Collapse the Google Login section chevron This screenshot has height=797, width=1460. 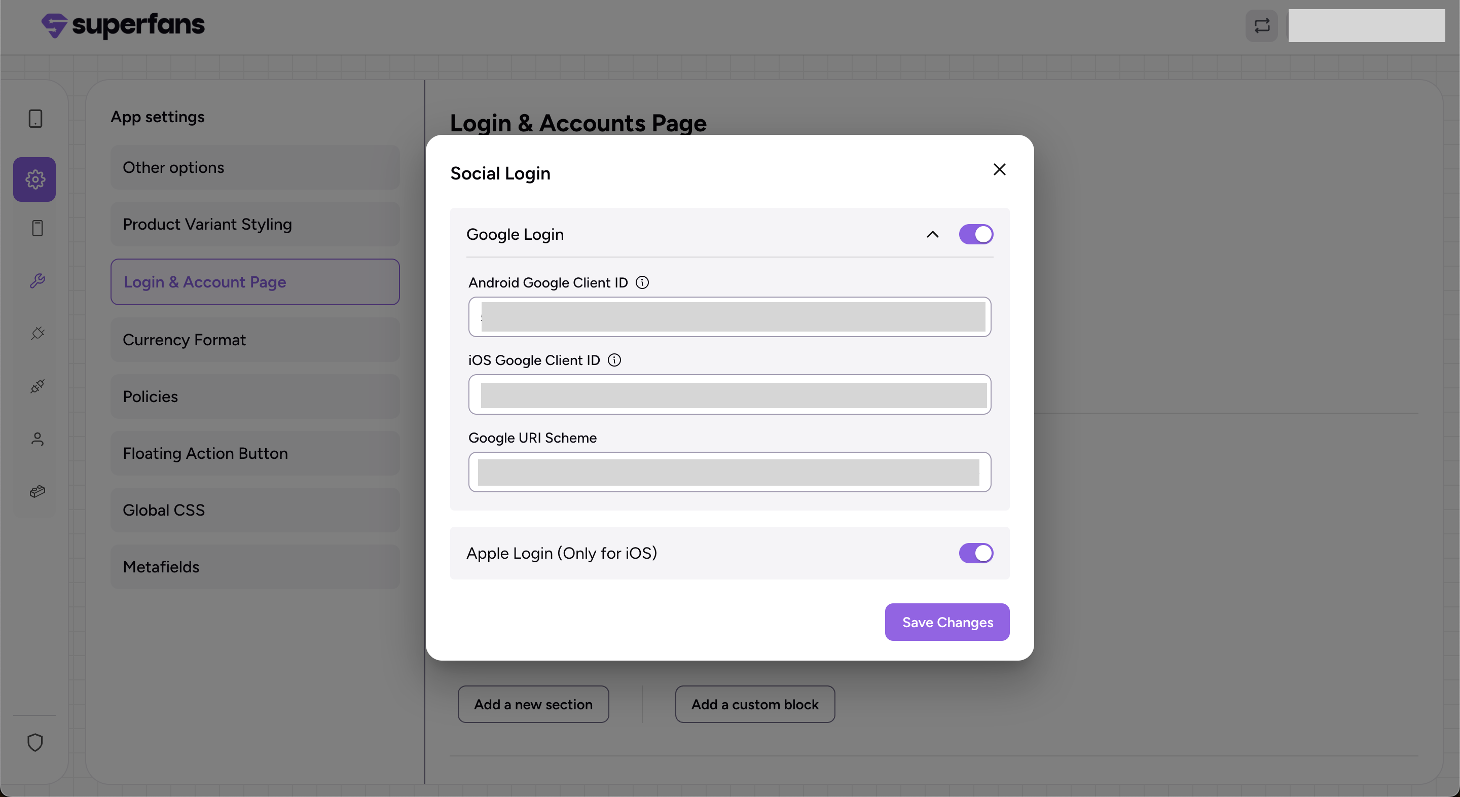tap(932, 234)
